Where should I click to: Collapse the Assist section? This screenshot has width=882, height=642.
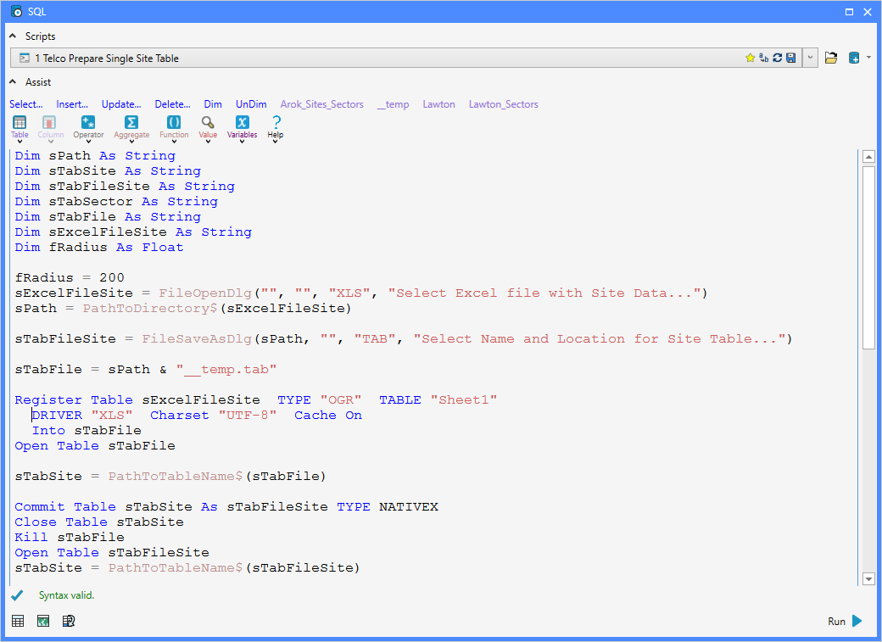(x=11, y=82)
